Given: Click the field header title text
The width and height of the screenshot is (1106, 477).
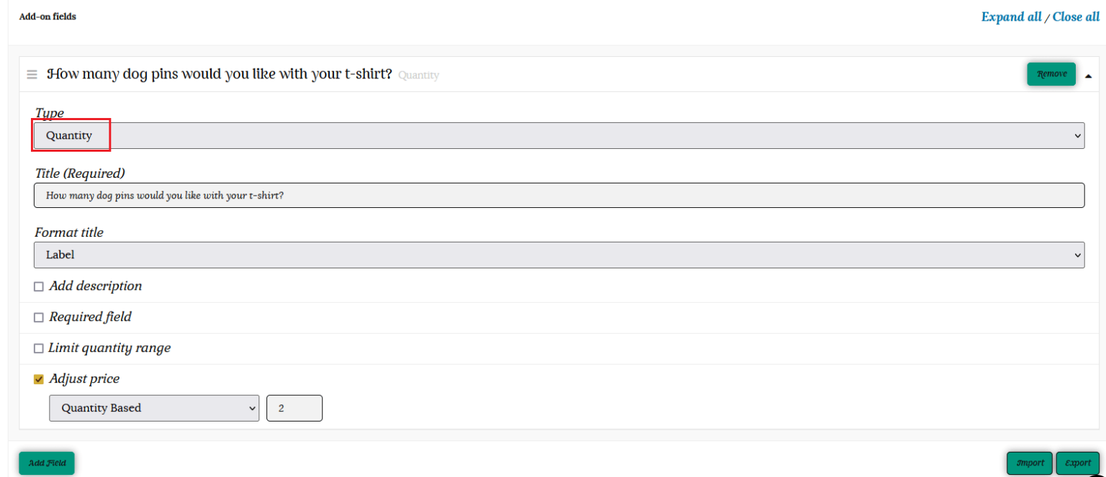Looking at the screenshot, I should point(220,74).
